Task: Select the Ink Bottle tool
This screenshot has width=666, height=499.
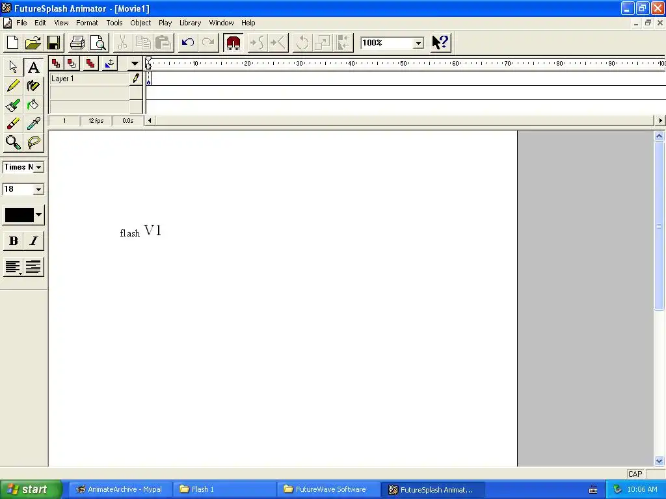Action: click(x=34, y=86)
